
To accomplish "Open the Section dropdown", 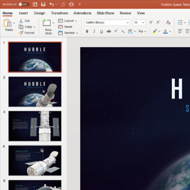I will point(68,33).
